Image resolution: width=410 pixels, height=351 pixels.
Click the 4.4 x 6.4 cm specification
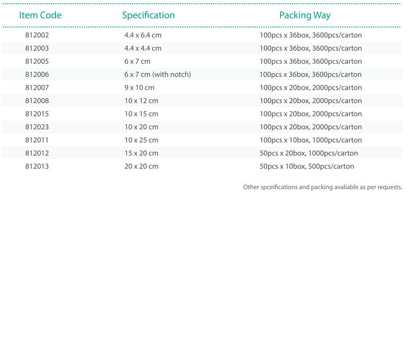(x=143, y=35)
